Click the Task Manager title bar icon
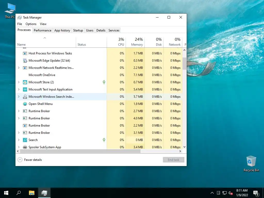264x198 pixels. coord(20,18)
